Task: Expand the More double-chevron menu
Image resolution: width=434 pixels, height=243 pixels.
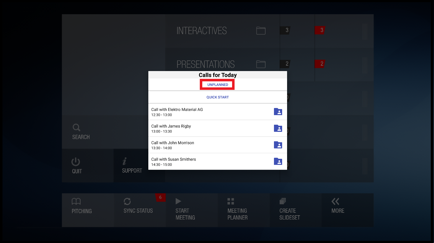Action: [335, 201]
